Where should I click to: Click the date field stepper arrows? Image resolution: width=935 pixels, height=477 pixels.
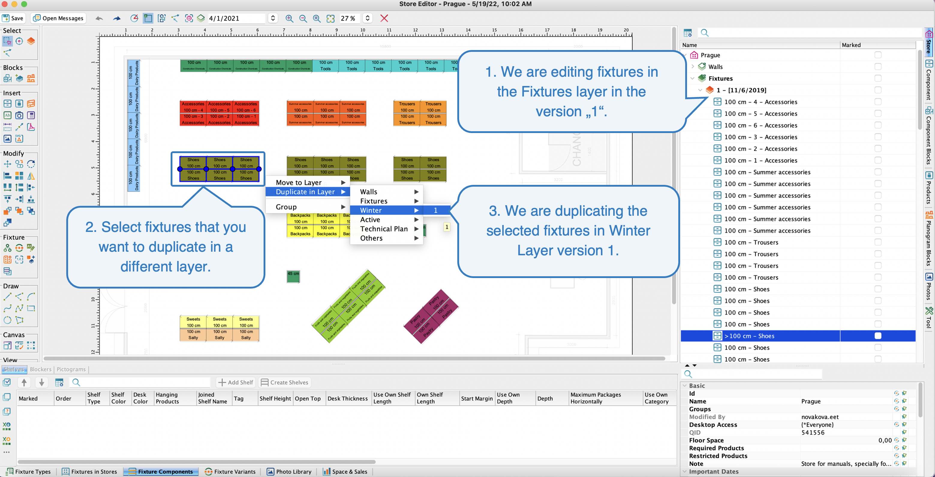pos(273,18)
